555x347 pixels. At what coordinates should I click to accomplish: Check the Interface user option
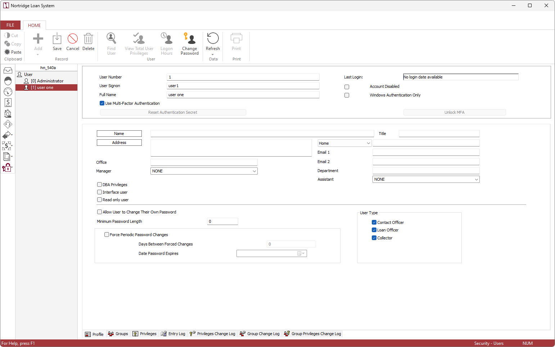[x=99, y=192]
